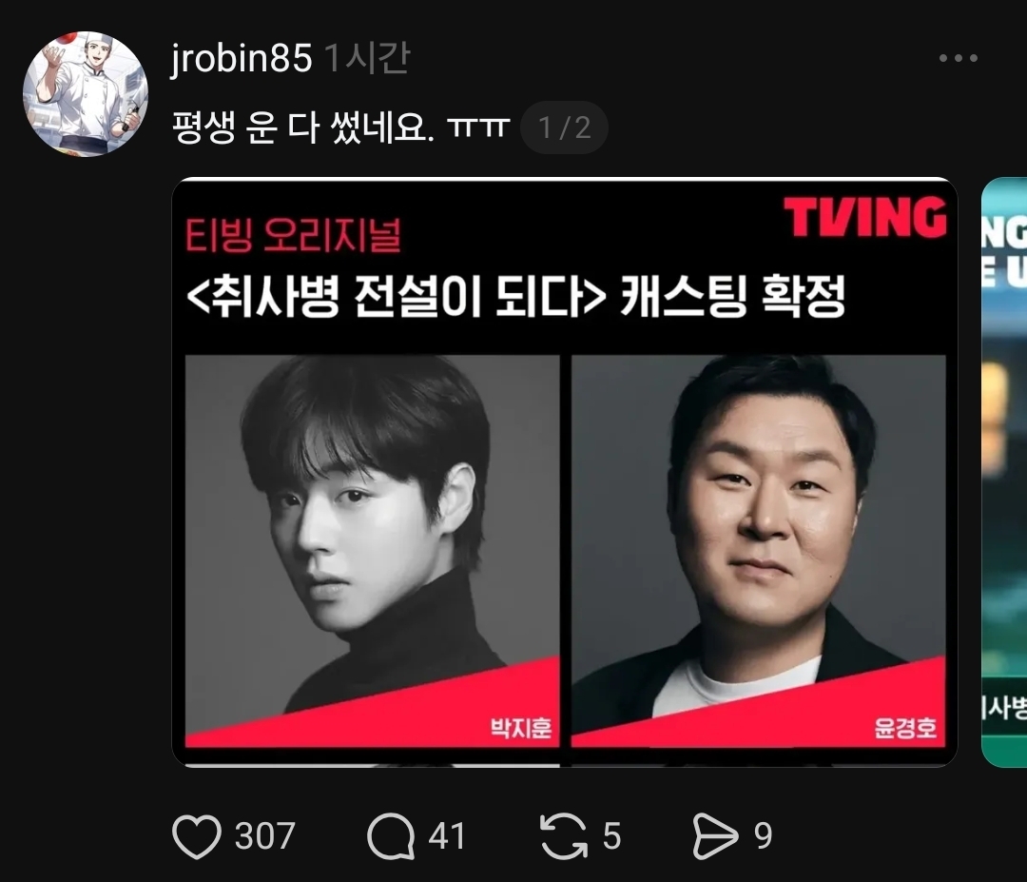Click the 5 reposts count
1027x882 pixels.
point(611,836)
